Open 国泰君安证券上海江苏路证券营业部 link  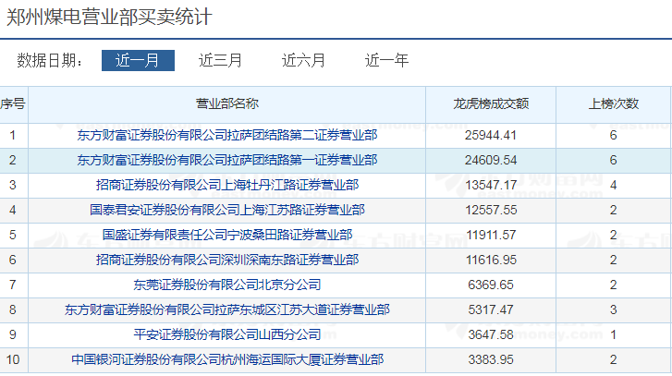(x=227, y=210)
